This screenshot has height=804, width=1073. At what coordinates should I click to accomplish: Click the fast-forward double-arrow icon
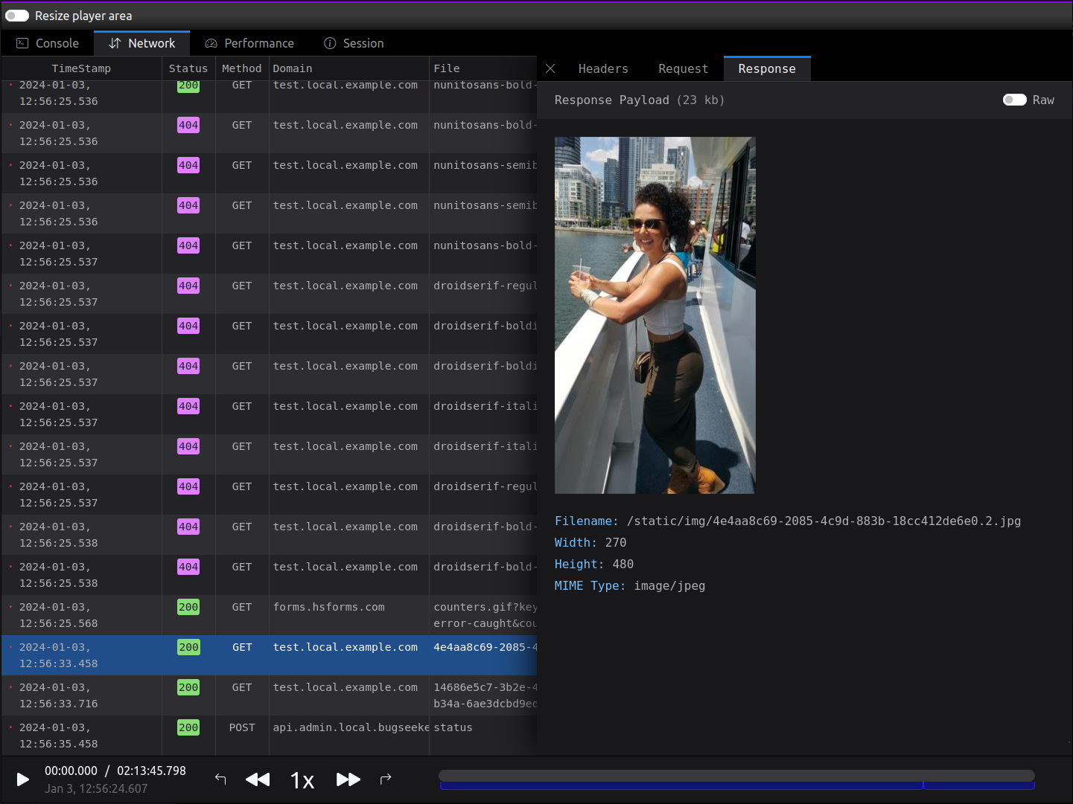tap(348, 779)
